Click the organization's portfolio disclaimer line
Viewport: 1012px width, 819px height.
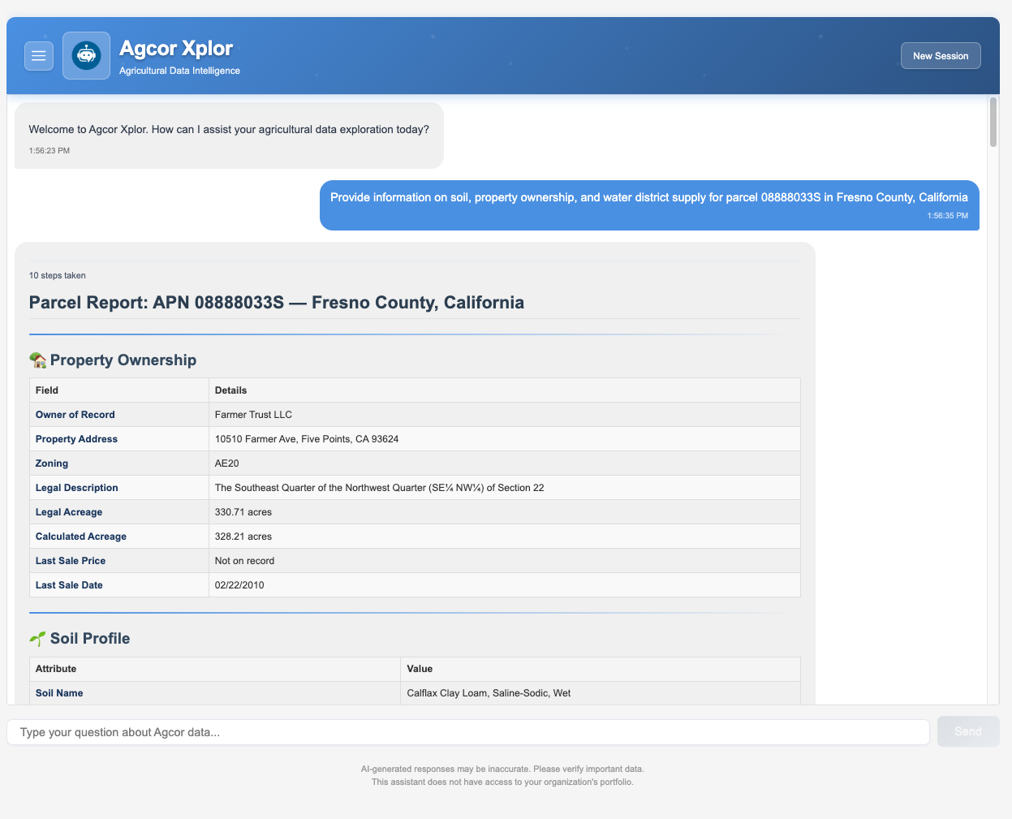pos(502,782)
